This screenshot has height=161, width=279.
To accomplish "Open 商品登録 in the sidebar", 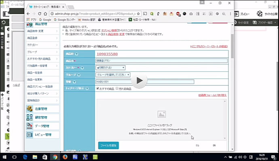I will pos(42,38).
